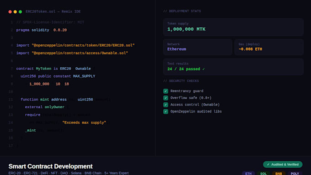Toggle the Access control (Ownable) checkbox
Viewport: 311px width, 175px height.
pyautogui.click(x=166, y=105)
